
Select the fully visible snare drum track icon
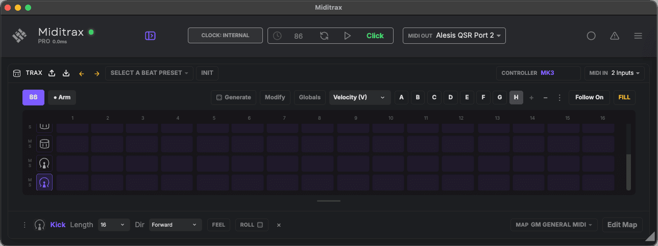click(x=44, y=144)
